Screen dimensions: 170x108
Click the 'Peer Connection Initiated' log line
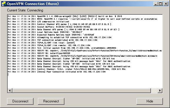click(x=56, y=72)
